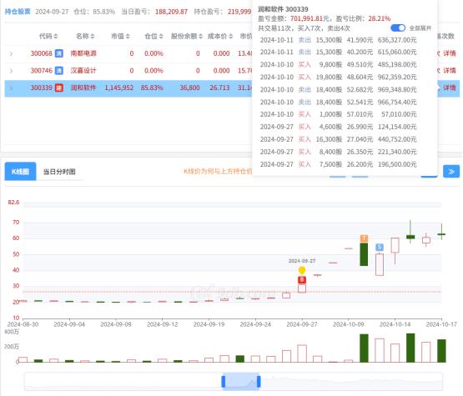Screen dimensions: 463x396
Task: Sort the table by 市值 column
Action: tap(120, 37)
